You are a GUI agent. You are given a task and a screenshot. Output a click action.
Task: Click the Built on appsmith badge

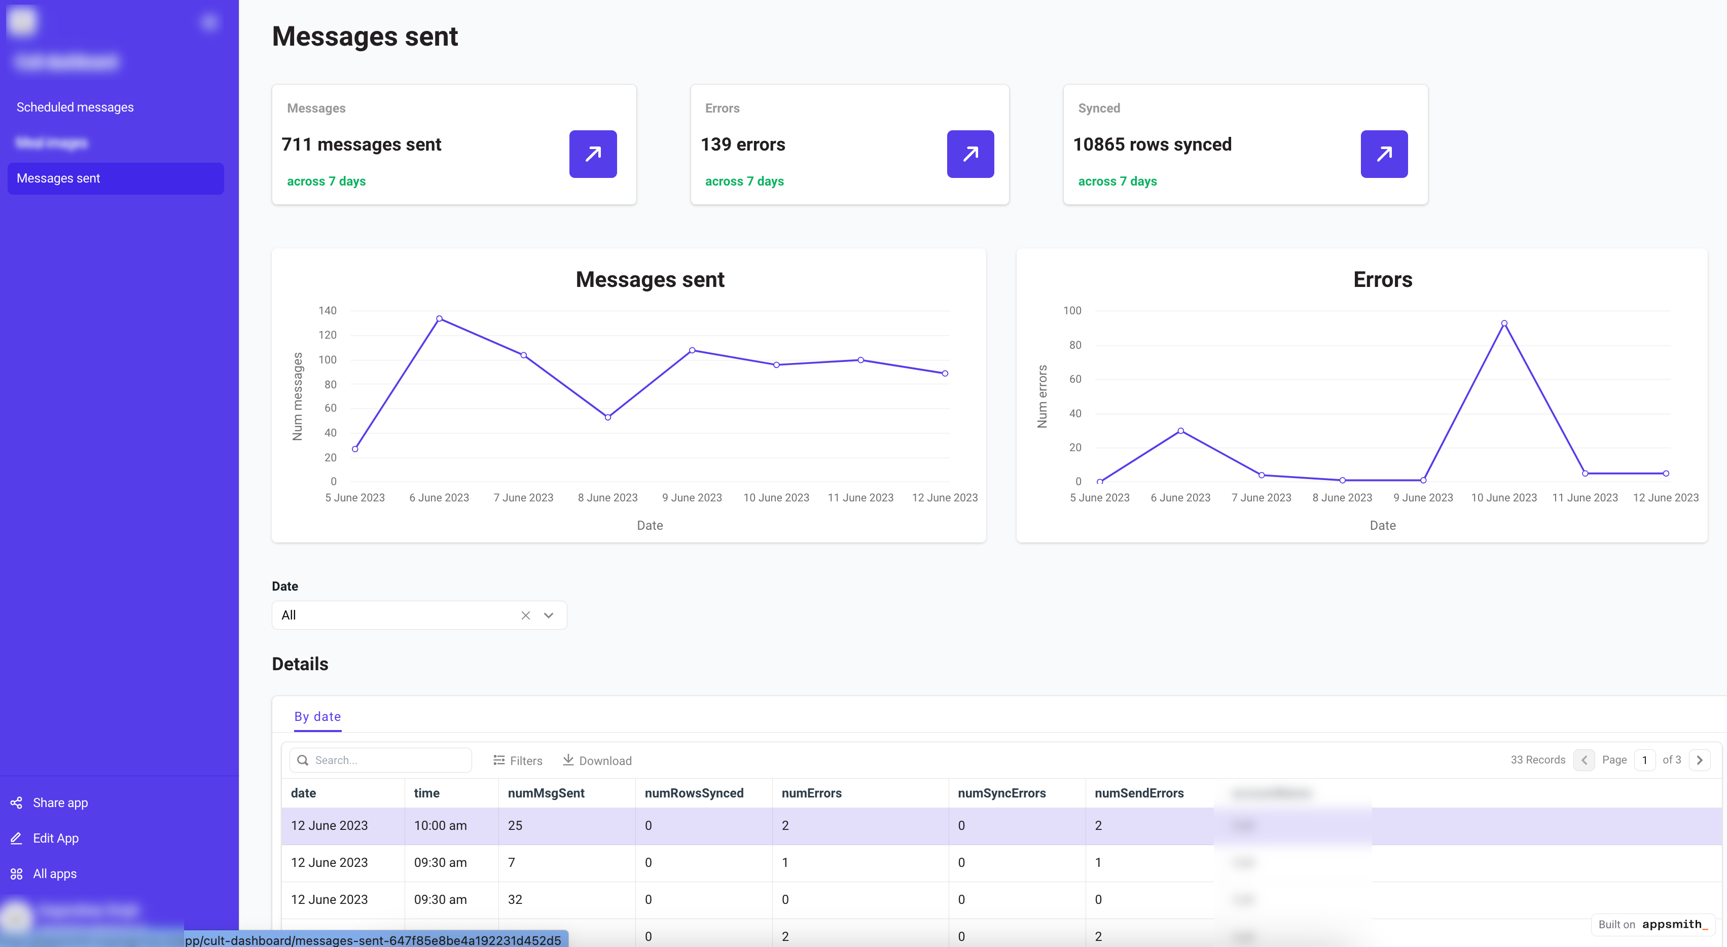click(x=1652, y=924)
